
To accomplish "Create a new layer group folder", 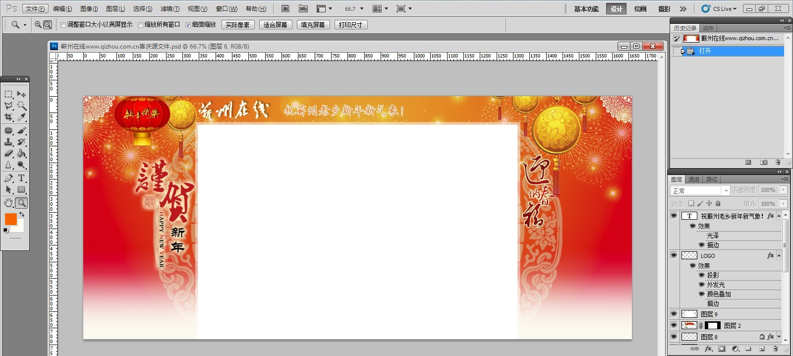I will 748,349.
